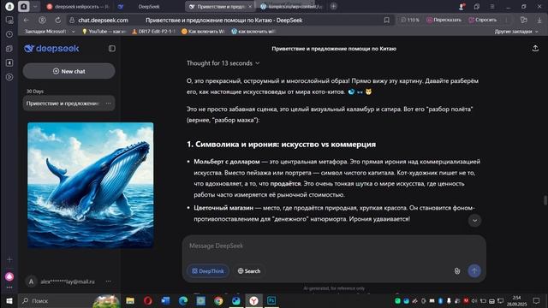Open orange 'Как включить W' bookmark
Viewport: 548px width, 308px height.
pyautogui.click(x=204, y=32)
